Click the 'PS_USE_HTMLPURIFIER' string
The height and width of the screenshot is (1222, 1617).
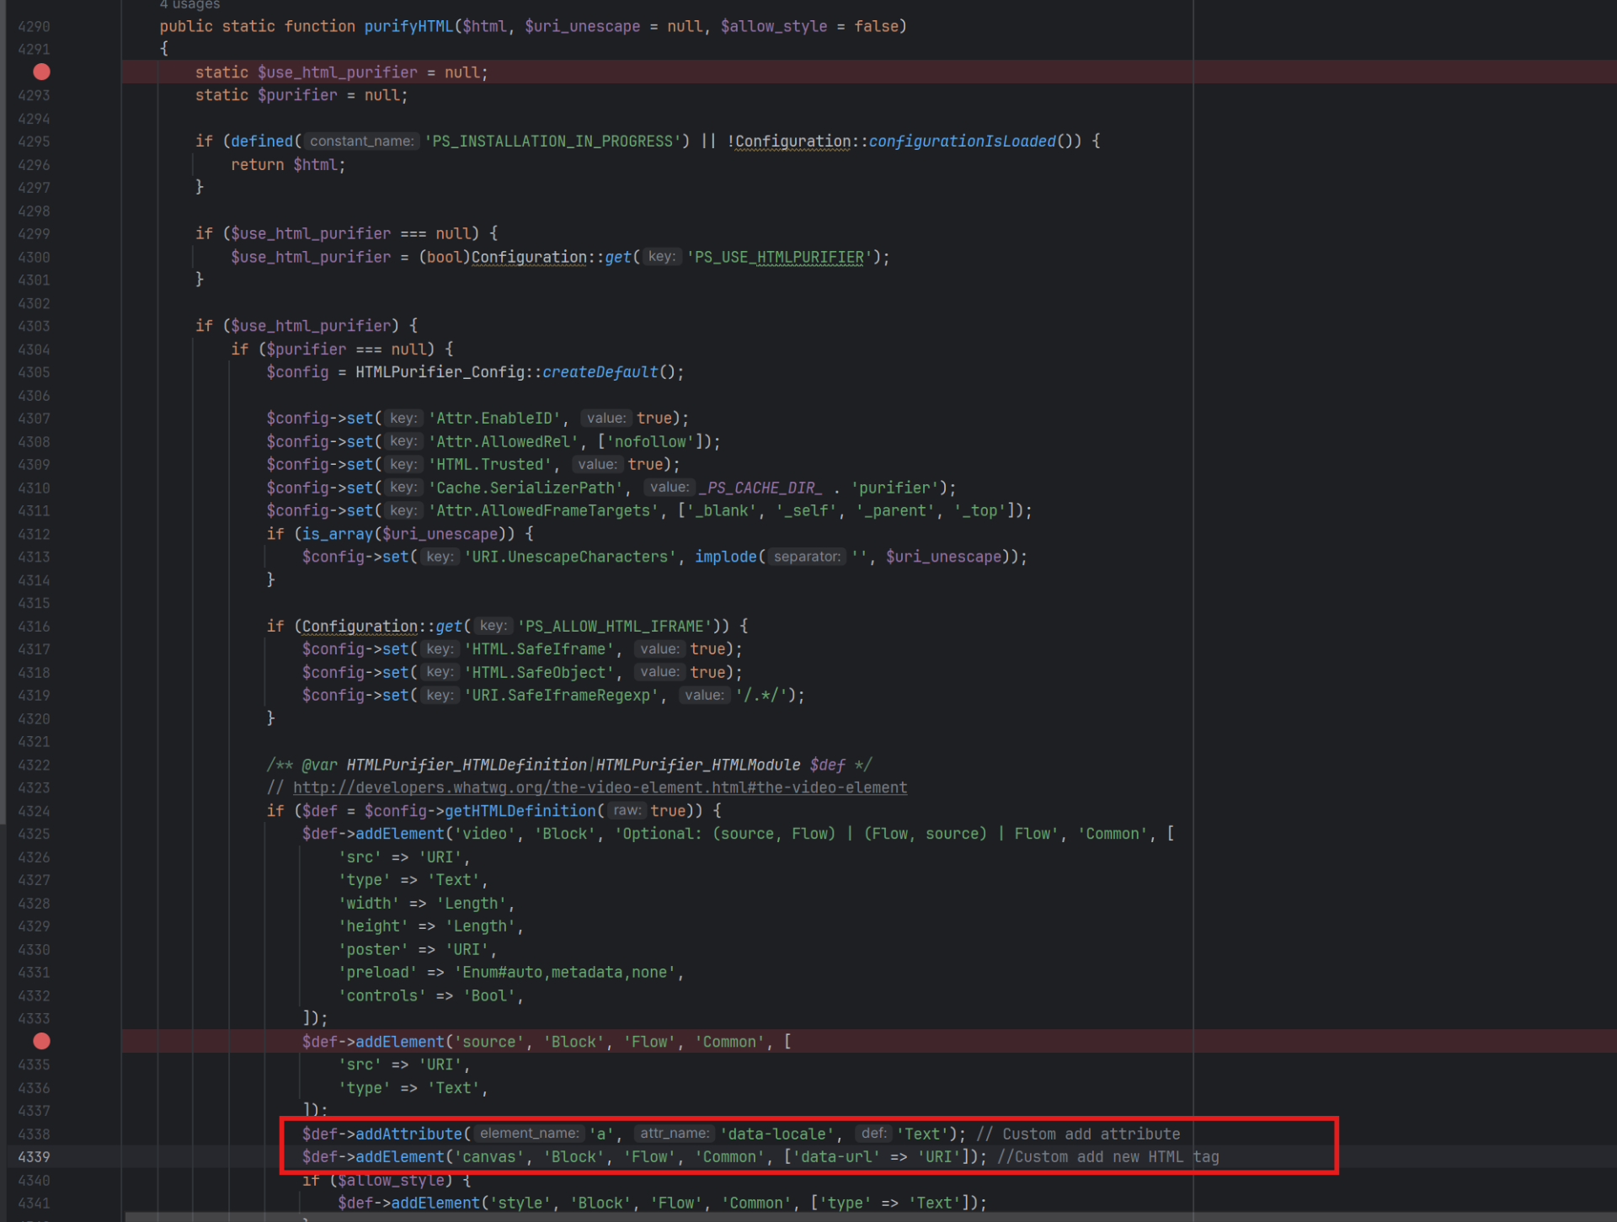[779, 257]
